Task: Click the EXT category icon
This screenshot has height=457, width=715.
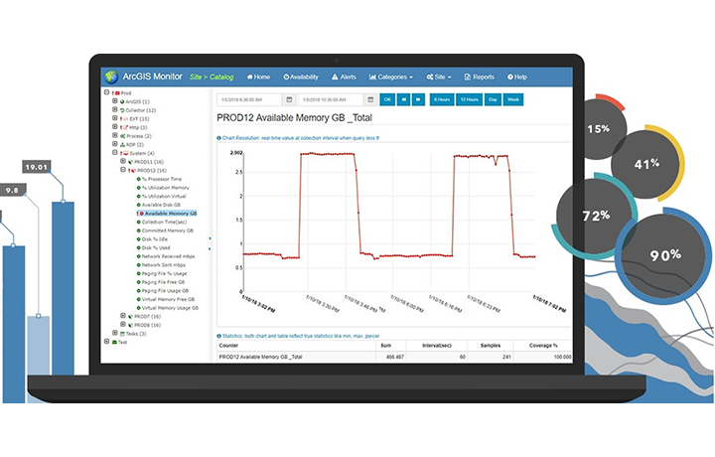Action: [125, 119]
